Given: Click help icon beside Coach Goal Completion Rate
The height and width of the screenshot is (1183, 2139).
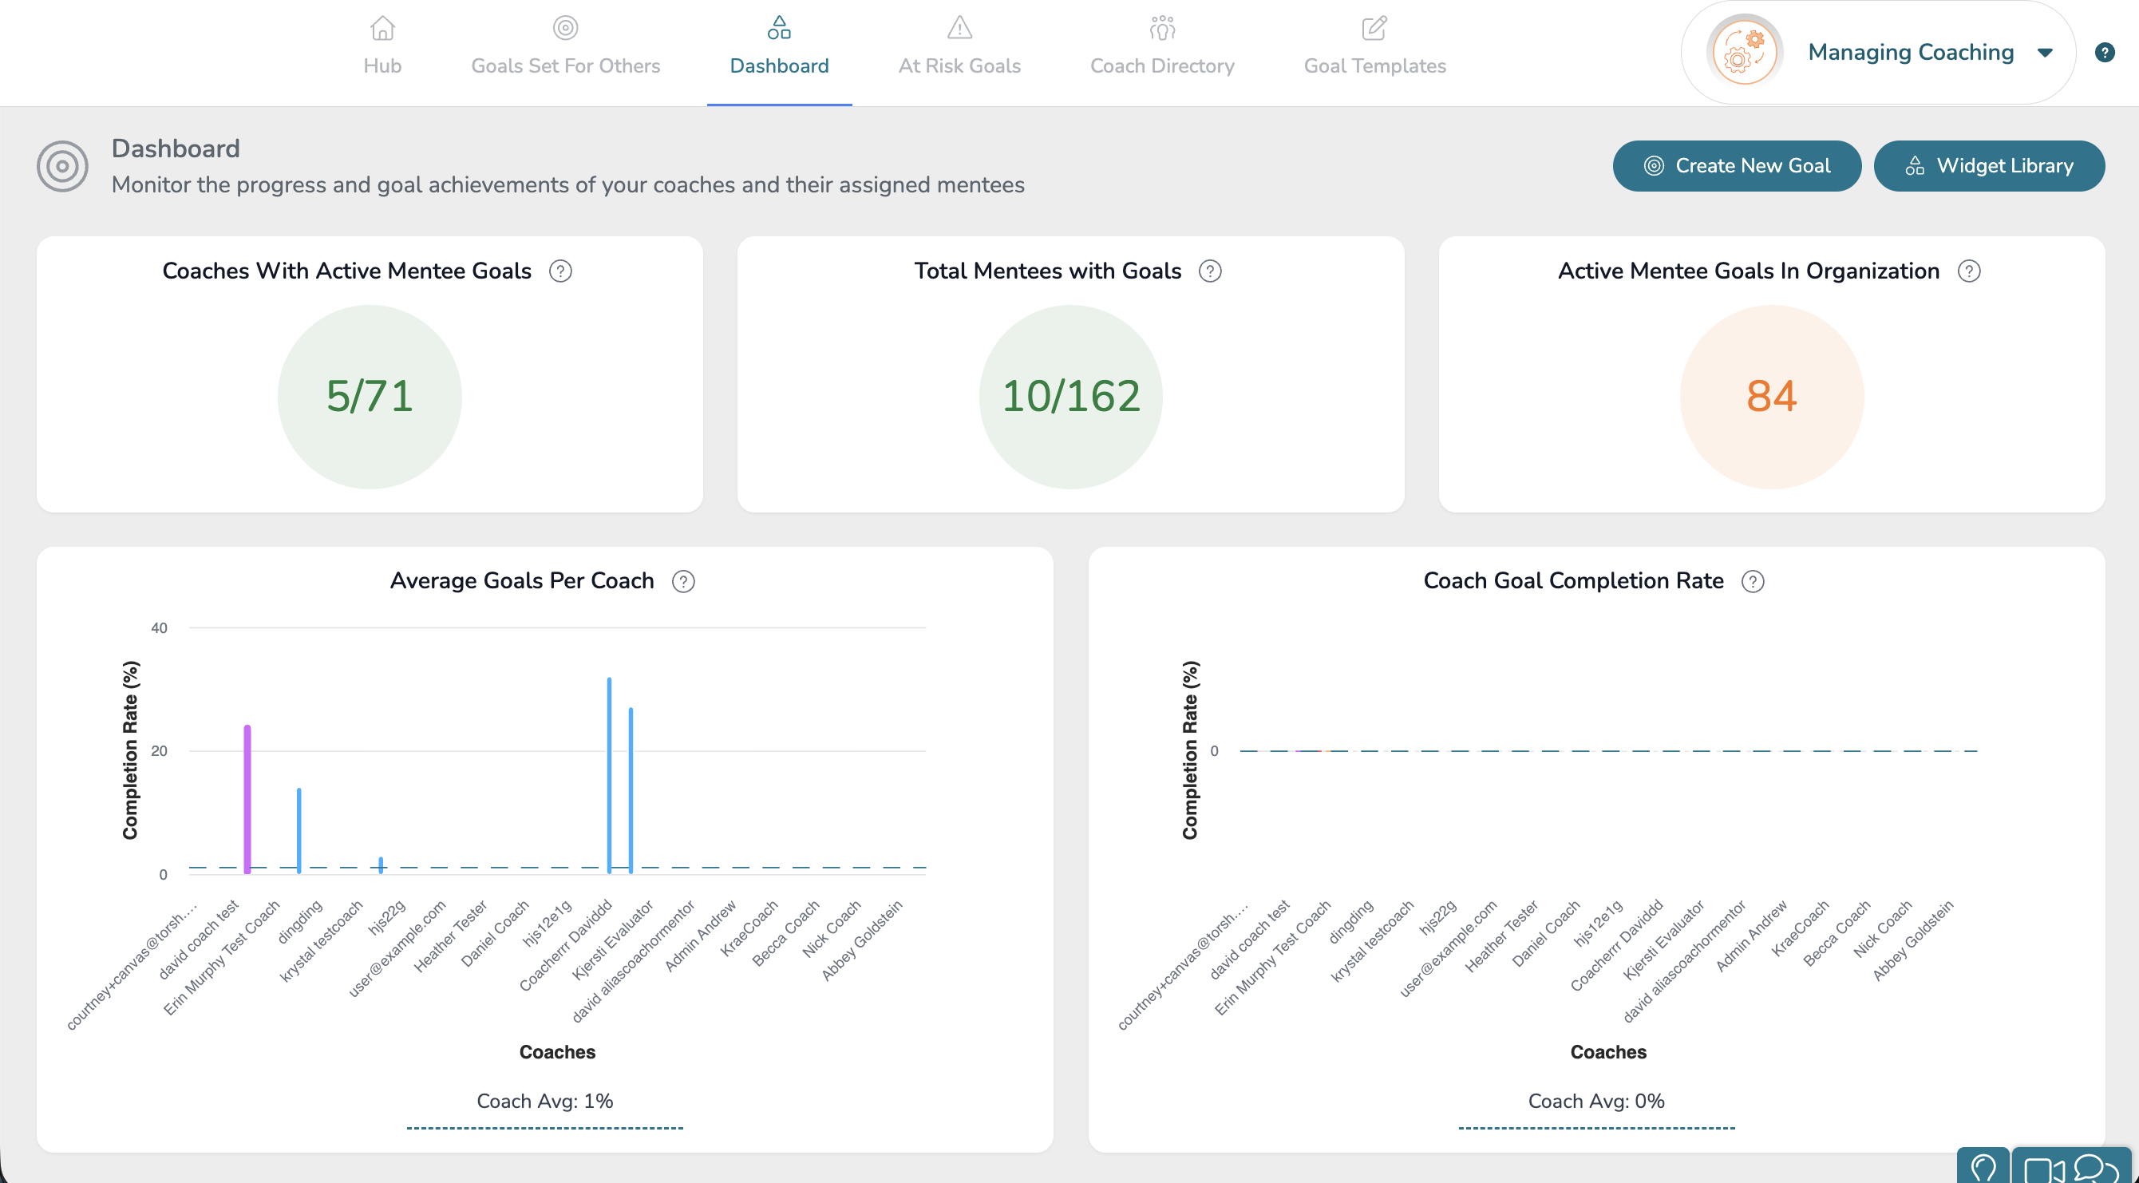Looking at the screenshot, I should pyautogui.click(x=1752, y=582).
